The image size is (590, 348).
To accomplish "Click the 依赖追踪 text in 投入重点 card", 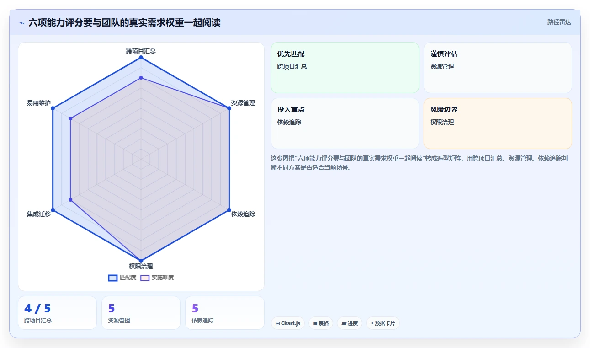I will pyautogui.click(x=289, y=122).
